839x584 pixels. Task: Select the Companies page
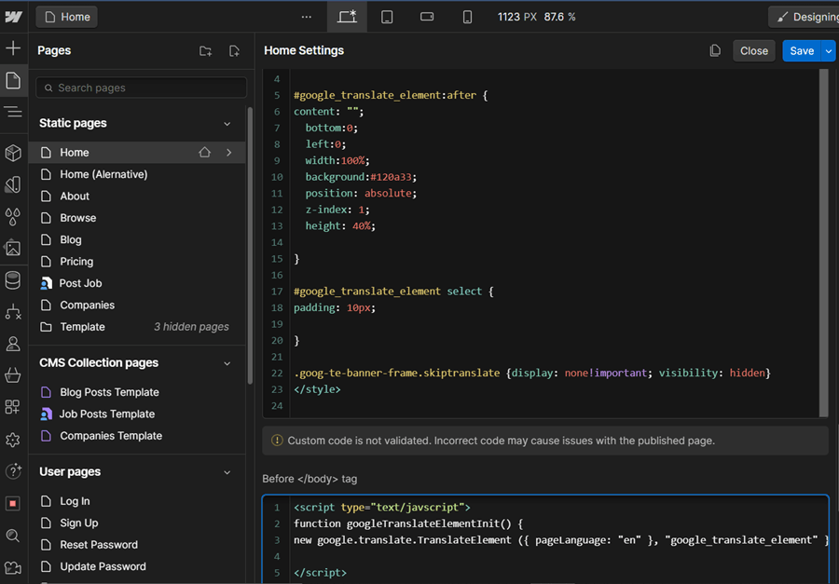point(137,305)
